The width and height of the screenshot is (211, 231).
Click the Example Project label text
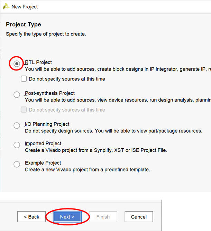pos(43,163)
